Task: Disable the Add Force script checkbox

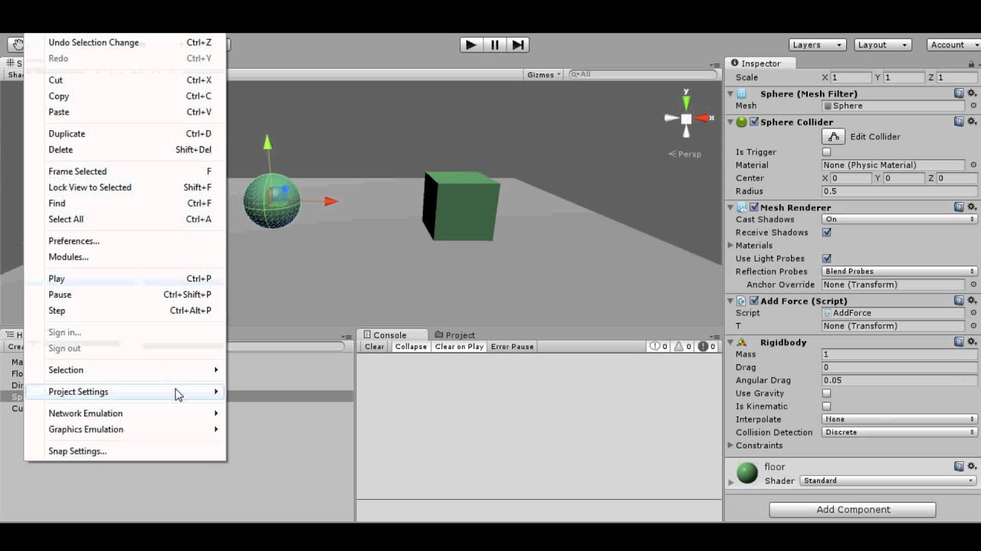Action: tap(754, 301)
